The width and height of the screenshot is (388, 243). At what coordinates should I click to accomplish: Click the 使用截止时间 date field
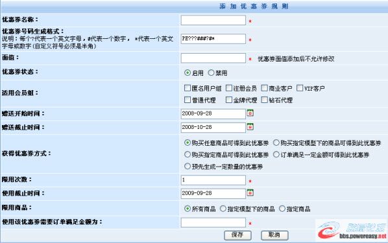213,194
